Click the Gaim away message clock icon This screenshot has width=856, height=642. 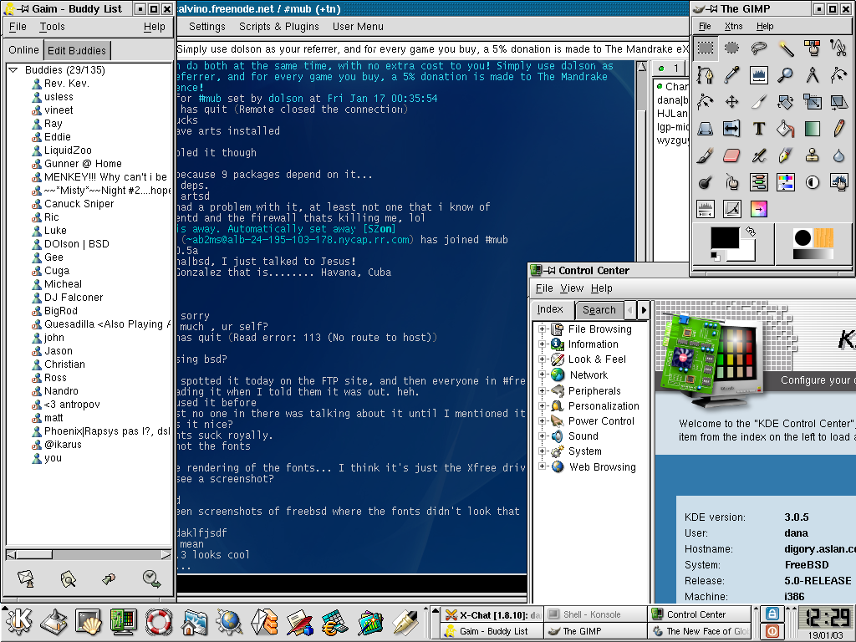(x=151, y=578)
